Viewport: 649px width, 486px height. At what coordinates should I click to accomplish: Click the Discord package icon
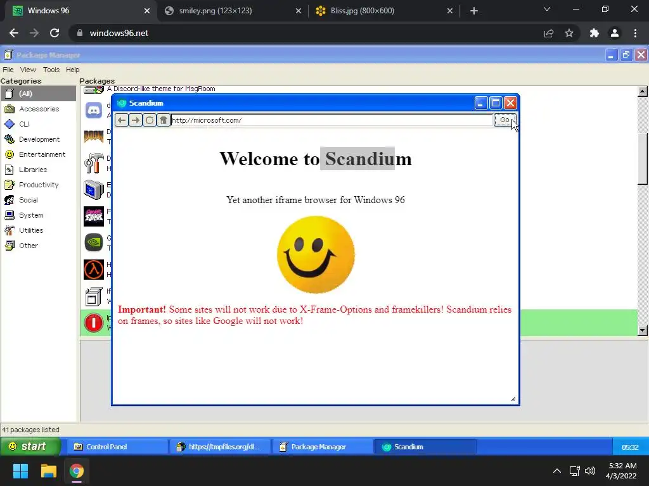(x=94, y=110)
